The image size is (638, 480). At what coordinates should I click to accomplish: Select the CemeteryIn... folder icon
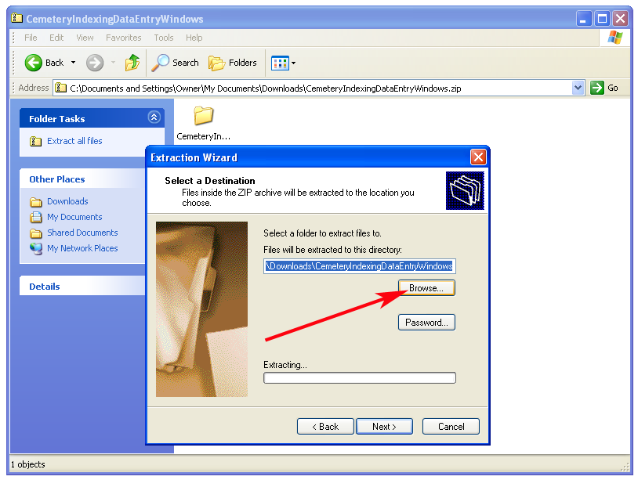tap(203, 116)
